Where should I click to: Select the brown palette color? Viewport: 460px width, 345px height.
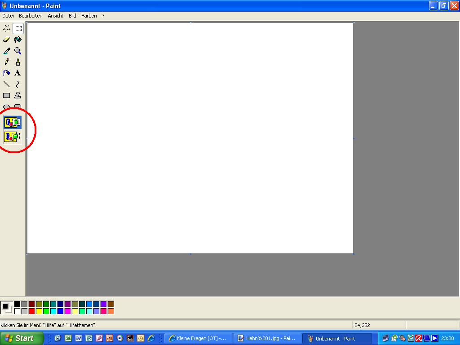pyautogui.click(x=111, y=304)
